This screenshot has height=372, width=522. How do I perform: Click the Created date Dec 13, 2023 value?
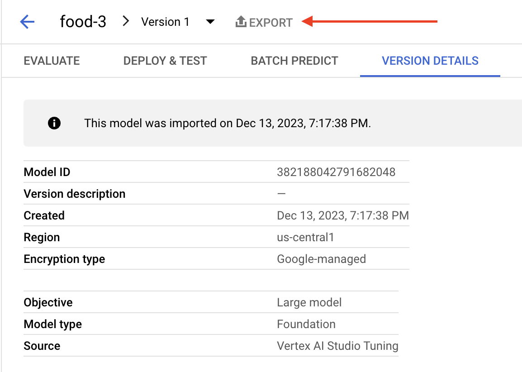click(x=343, y=215)
